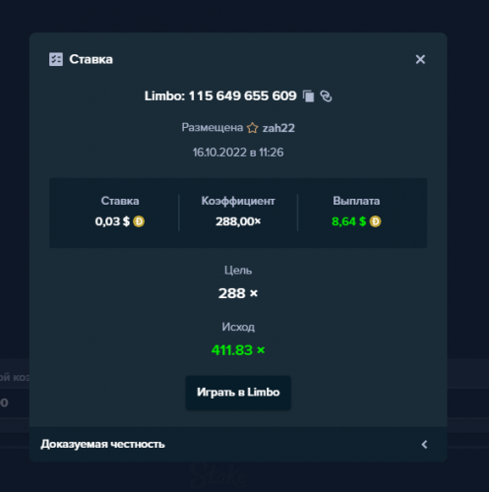Click the Stake logo below the dialog
Image resolution: width=489 pixels, height=492 pixels.
tap(219, 475)
